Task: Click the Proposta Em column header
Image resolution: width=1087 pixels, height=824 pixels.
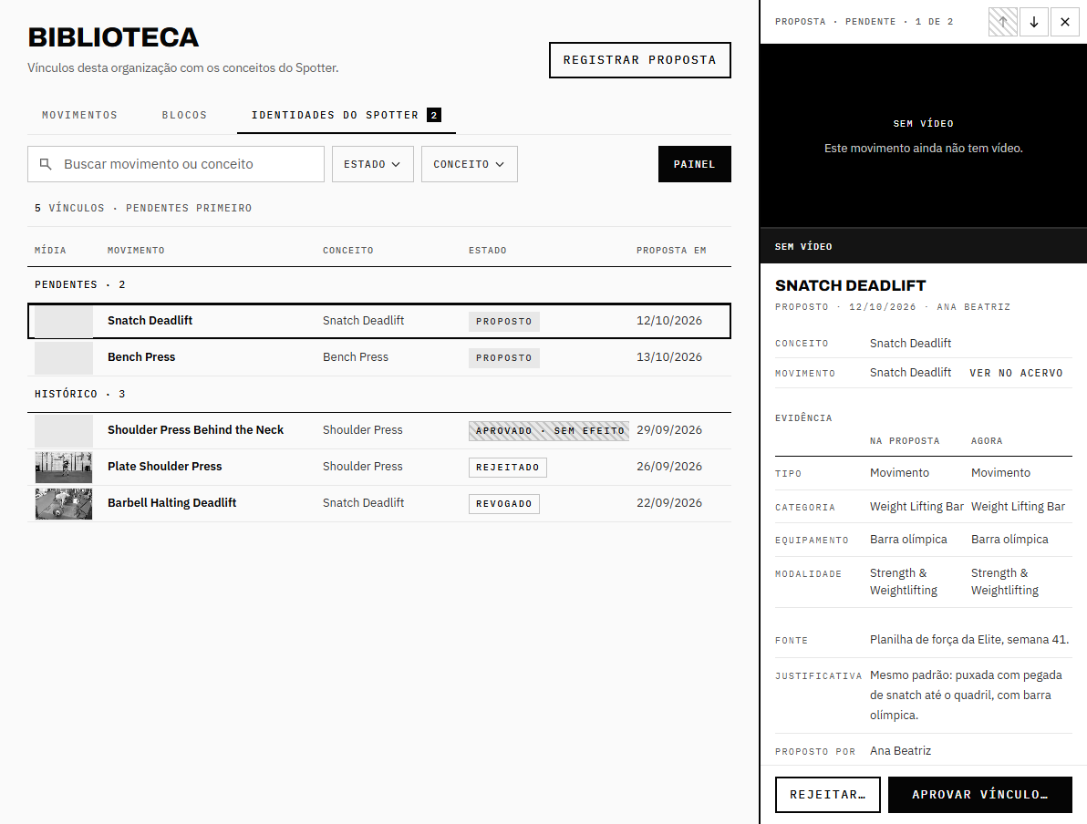Action: (x=671, y=250)
